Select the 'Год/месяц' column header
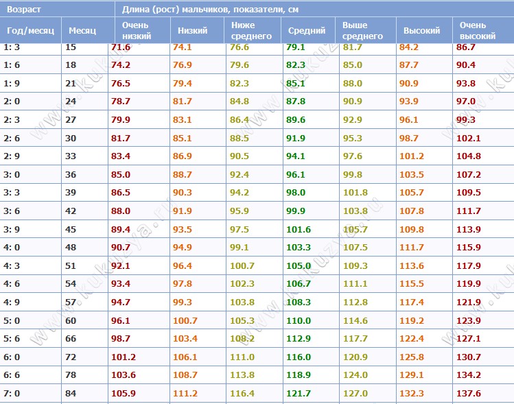The height and width of the screenshot is (404, 514). (x=30, y=30)
